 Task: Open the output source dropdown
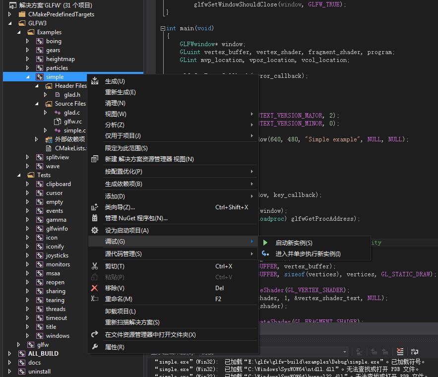(345, 352)
